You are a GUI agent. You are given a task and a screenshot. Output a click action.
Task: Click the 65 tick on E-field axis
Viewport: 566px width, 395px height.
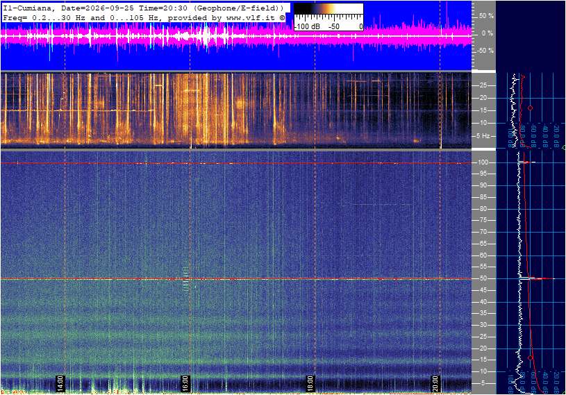(x=483, y=244)
